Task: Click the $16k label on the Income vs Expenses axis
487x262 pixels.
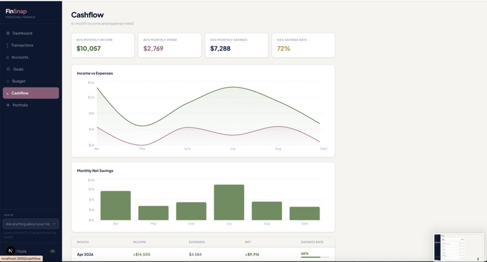Action: pyautogui.click(x=91, y=83)
